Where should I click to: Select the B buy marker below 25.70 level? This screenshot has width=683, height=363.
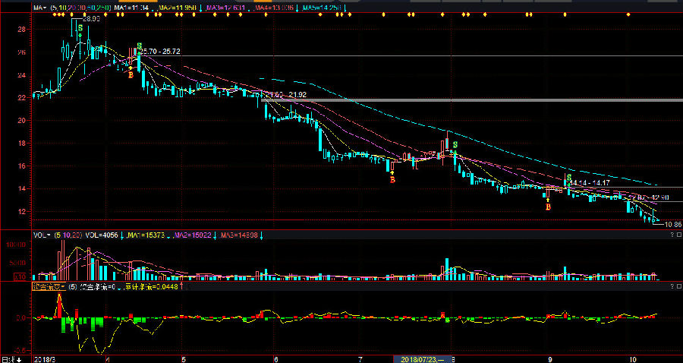click(131, 74)
